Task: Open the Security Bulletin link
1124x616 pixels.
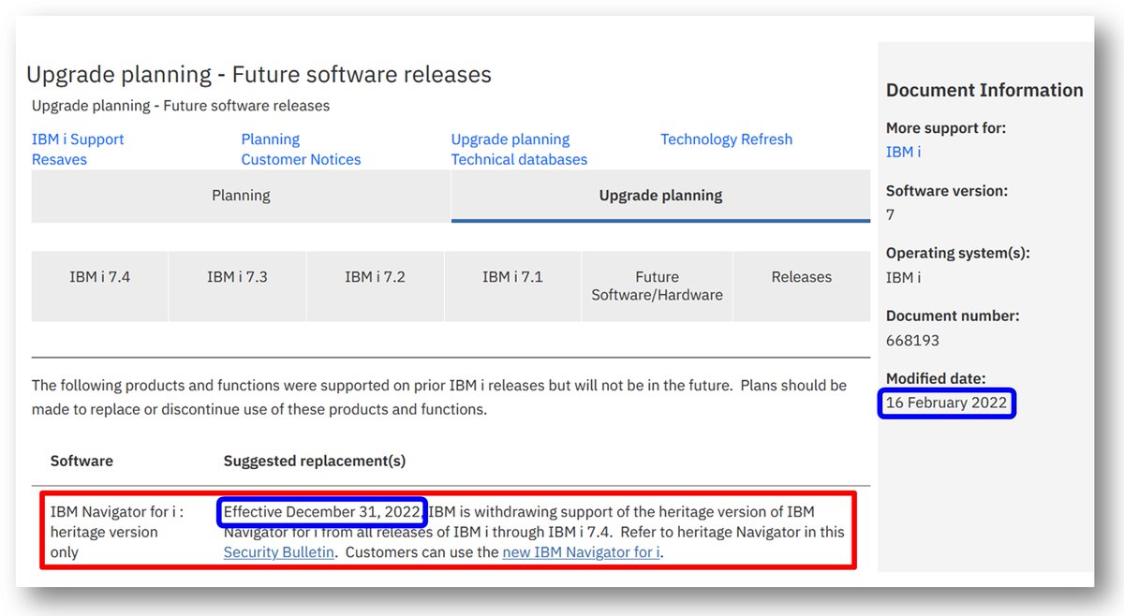Action: (279, 552)
